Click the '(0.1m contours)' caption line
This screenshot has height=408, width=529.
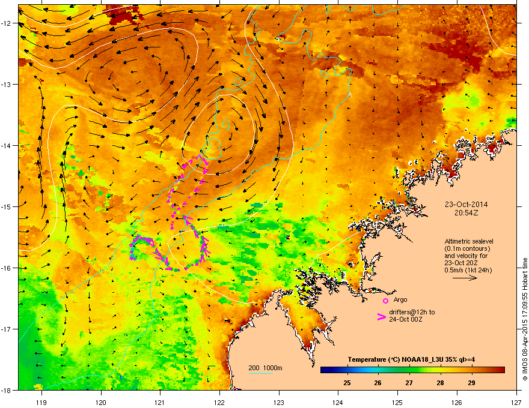[467, 249]
